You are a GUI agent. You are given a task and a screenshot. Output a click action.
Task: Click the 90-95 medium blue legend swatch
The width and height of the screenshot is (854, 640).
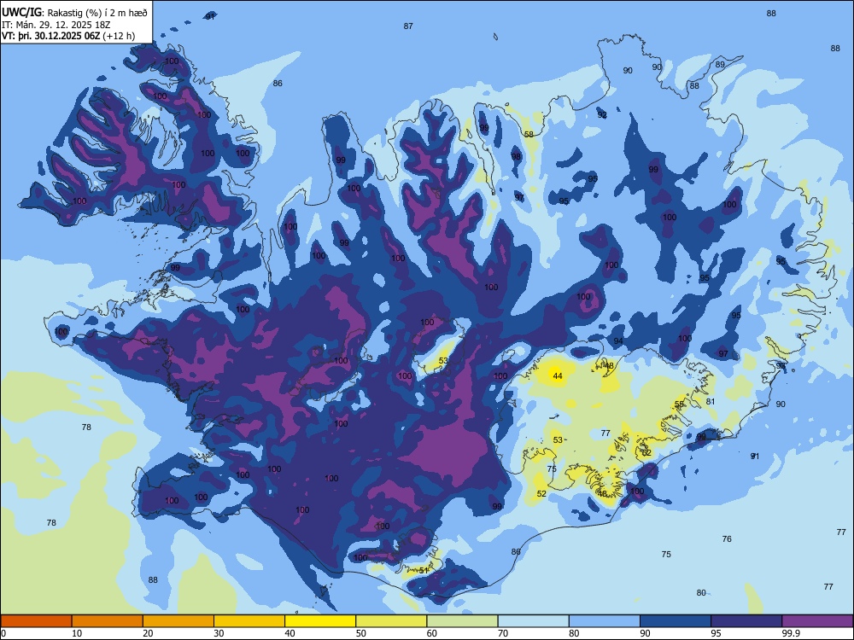point(676,621)
